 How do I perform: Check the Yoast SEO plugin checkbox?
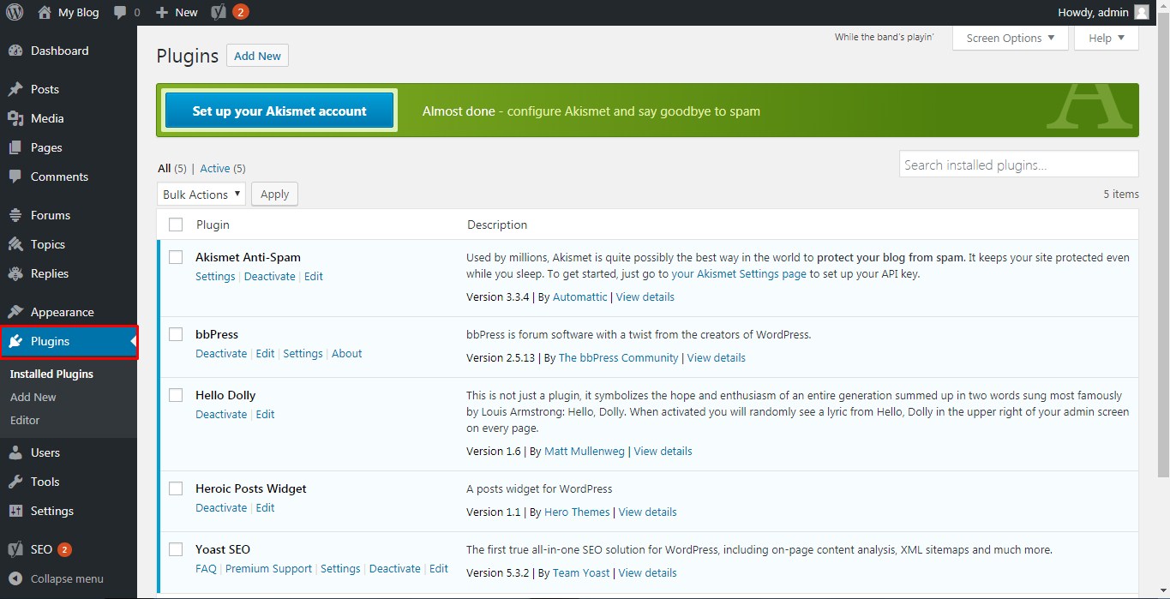[176, 549]
